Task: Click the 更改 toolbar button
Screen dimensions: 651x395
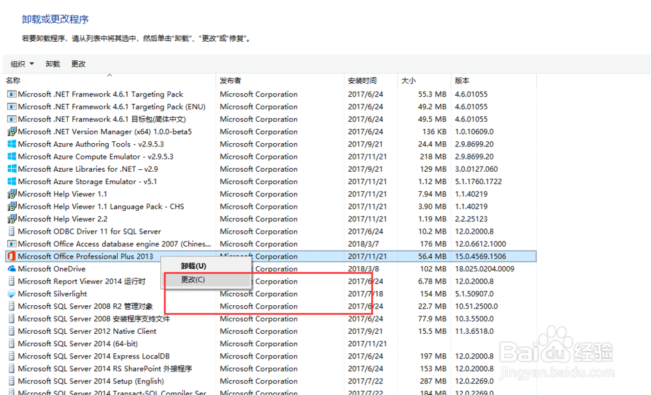Action: [78, 64]
